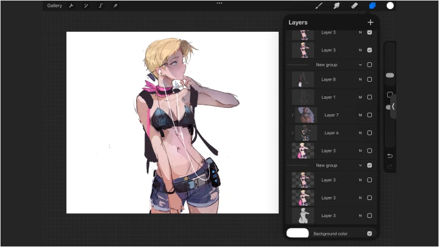Select the Layer 6 thumbnail
This screenshot has width=439, height=247.
[x=306, y=133]
